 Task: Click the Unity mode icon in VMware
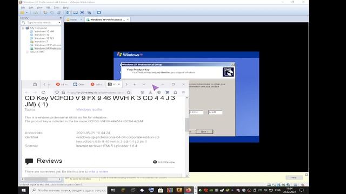coord(89,12)
